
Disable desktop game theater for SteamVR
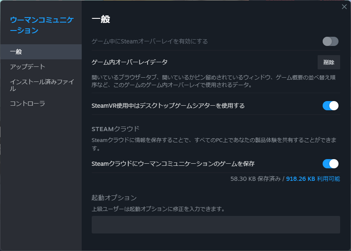(330, 106)
